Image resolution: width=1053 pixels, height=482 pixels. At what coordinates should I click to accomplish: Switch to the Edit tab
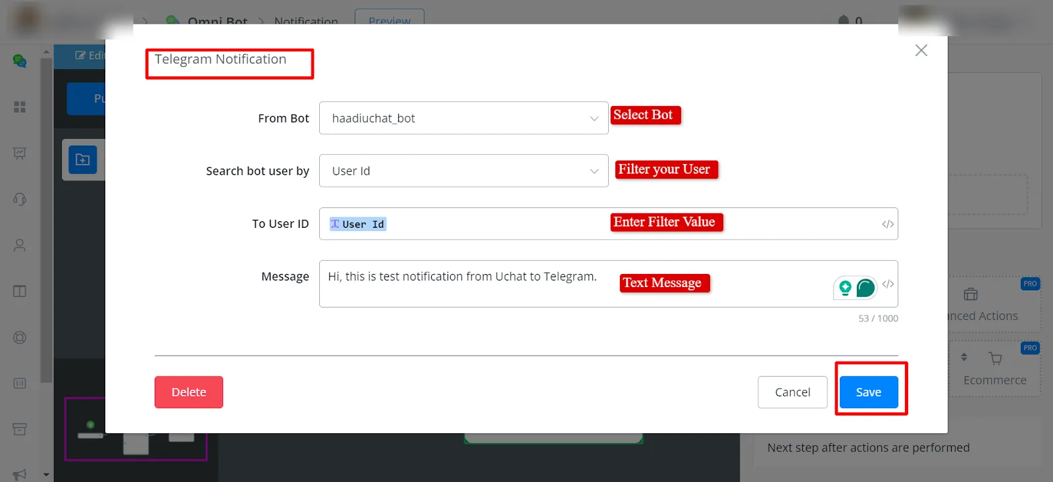point(89,56)
